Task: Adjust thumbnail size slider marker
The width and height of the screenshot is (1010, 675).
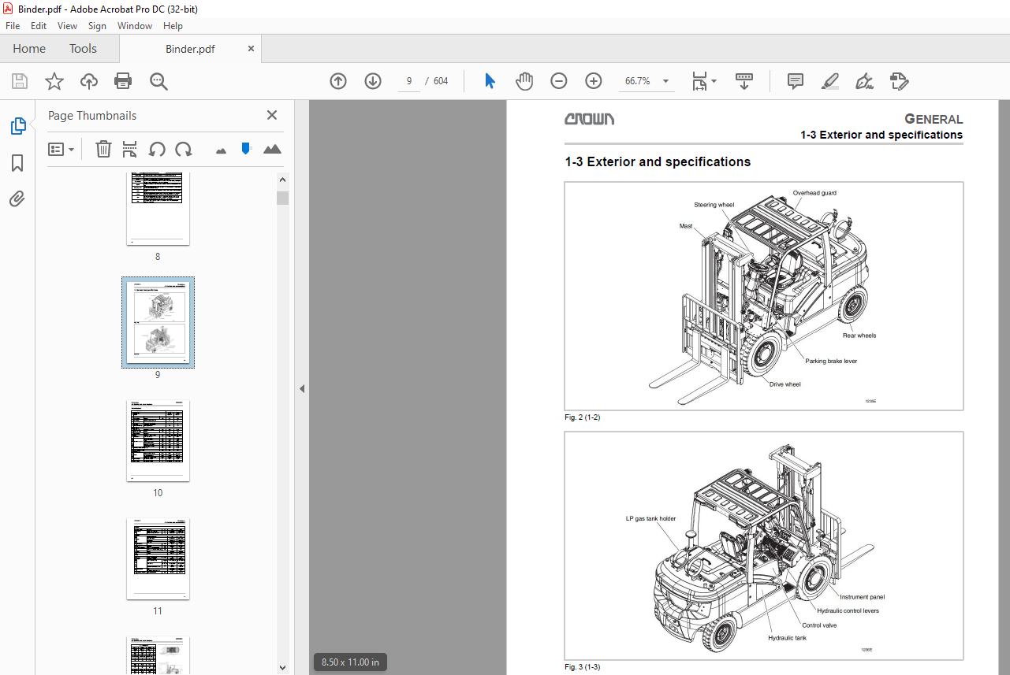Action: (246, 148)
